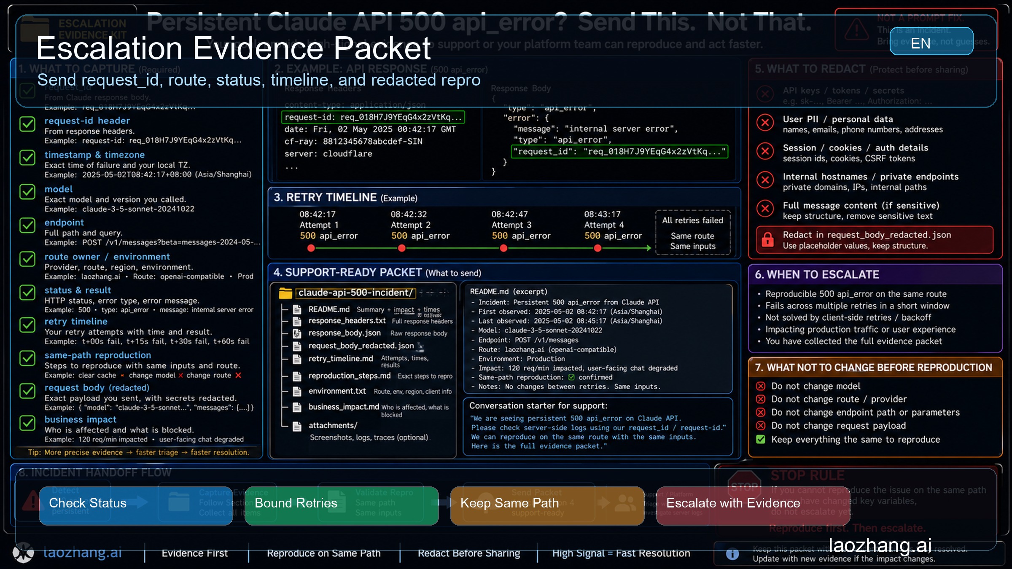The width and height of the screenshot is (1012, 569).
Task: Click the Attempt 3 timeline marker dot
Action: (503, 248)
